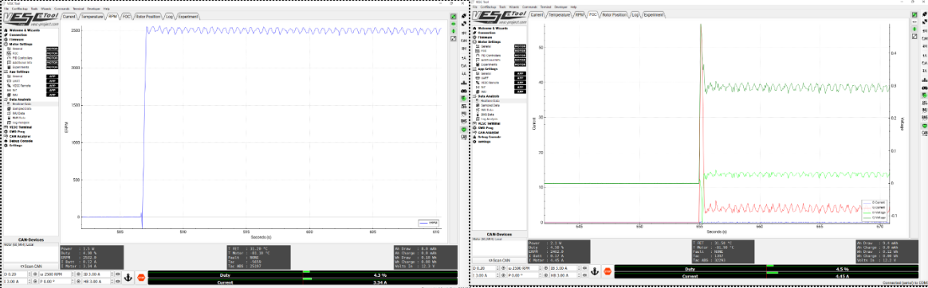928x288 pixels.
Task: Click topmost green icon in left window side toolbar
Action: (454, 17)
